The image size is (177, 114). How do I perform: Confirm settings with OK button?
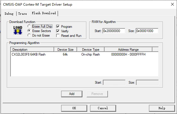coord(74,108)
